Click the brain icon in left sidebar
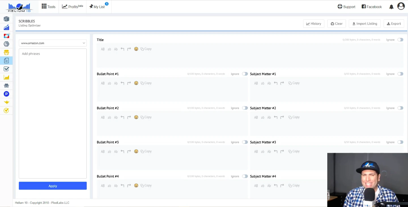Viewport: 408px width, 207px height. coord(6,44)
